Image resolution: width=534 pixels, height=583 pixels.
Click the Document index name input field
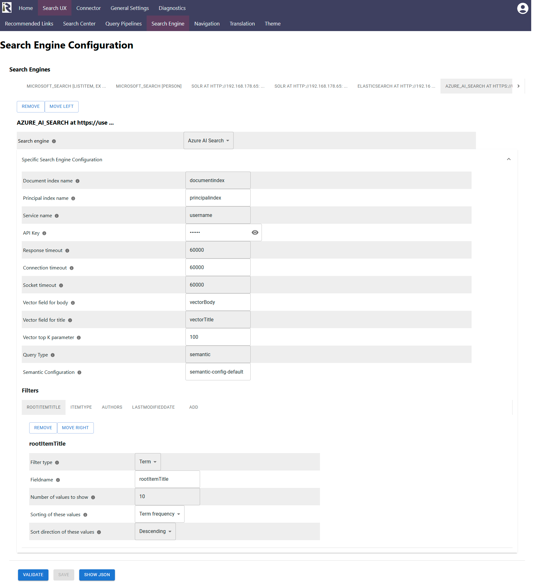coord(218,180)
